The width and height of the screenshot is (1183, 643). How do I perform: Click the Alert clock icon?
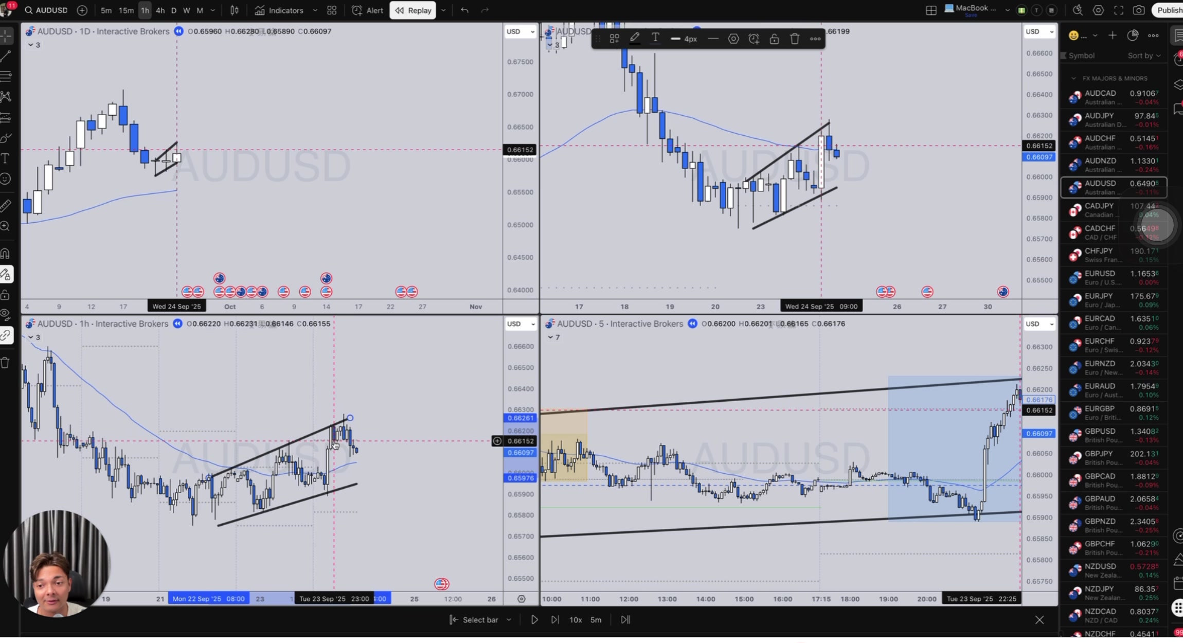point(356,10)
